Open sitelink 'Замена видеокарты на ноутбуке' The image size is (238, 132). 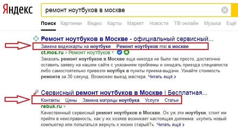76,47
